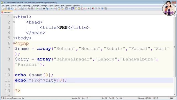
Task: Click the Paste toolbar icon
Action: (32, 9)
